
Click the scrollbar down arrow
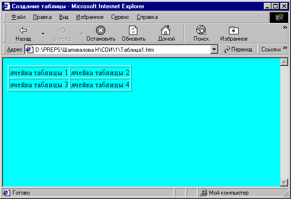point(284,183)
